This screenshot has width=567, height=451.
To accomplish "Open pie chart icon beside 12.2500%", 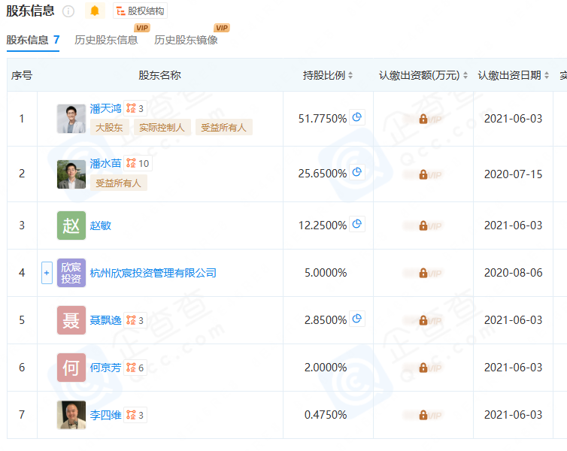I will (357, 224).
